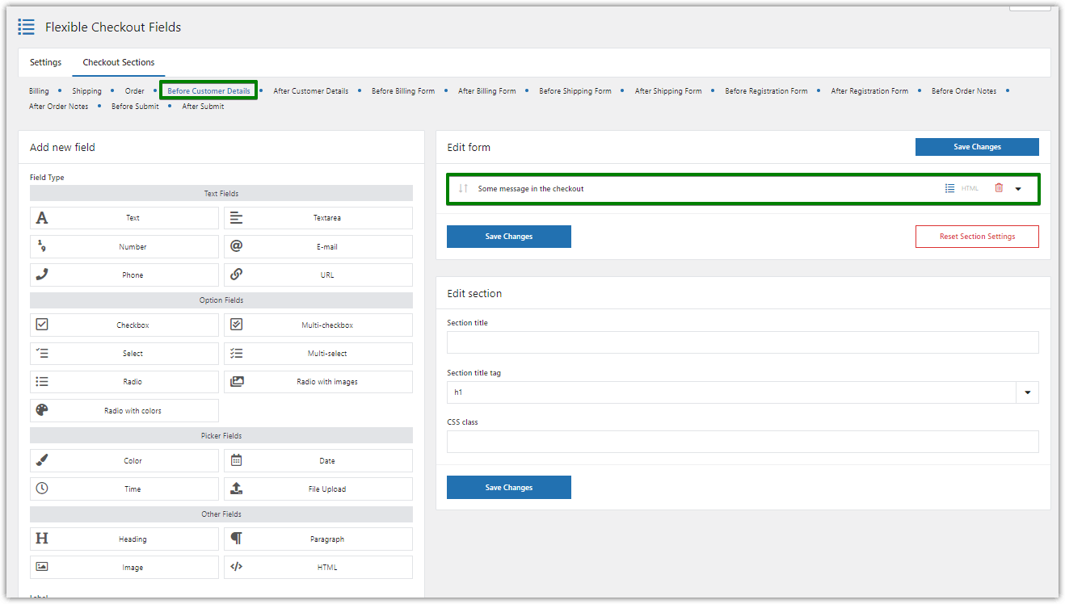The image size is (1065, 604).
Task: Open the After Customer Details section
Action: (310, 91)
